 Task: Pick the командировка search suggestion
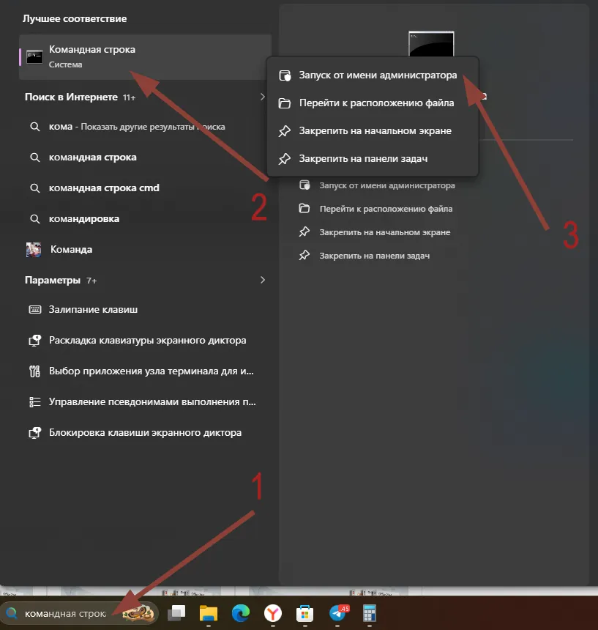(83, 219)
